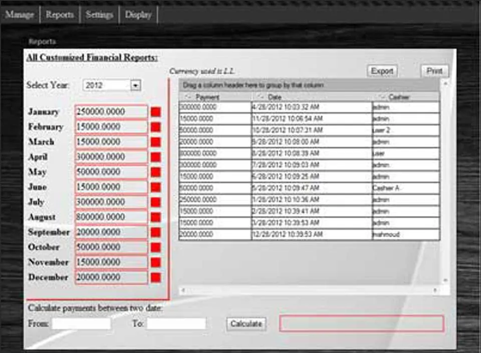This screenshot has height=353, width=481.
Task: Click the Export button
Action: point(382,71)
